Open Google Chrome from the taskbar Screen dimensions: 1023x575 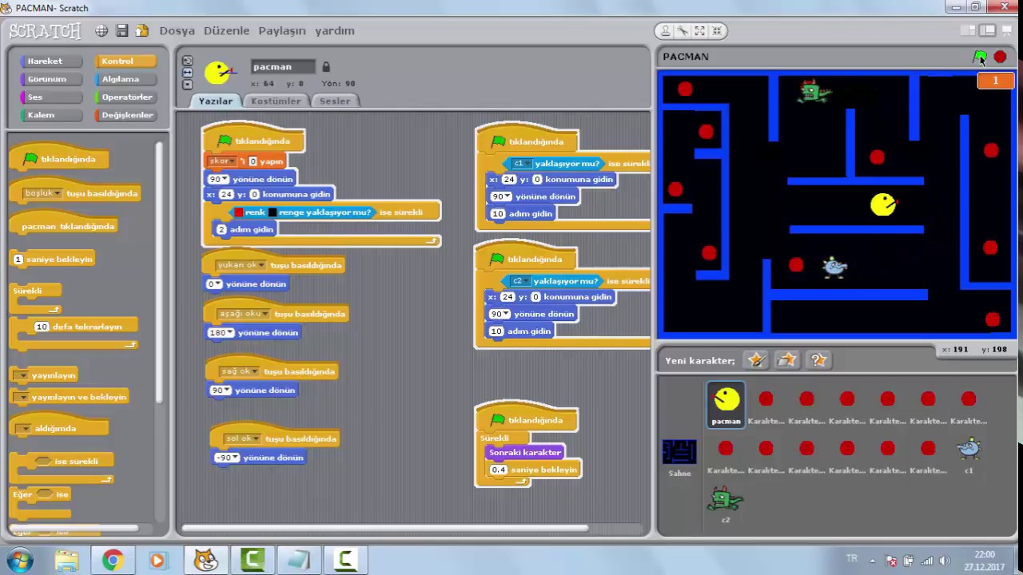tap(113, 560)
